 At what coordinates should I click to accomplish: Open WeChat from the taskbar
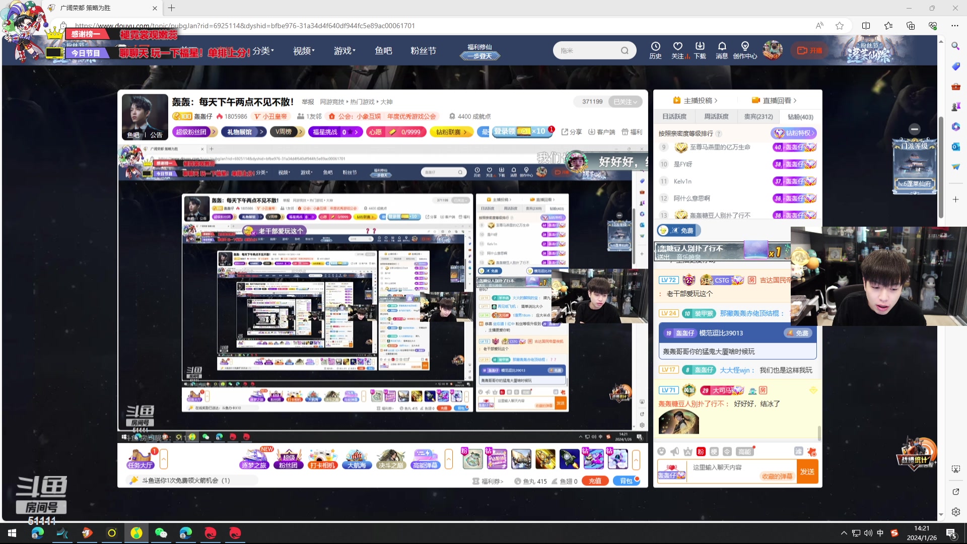tap(161, 533)
